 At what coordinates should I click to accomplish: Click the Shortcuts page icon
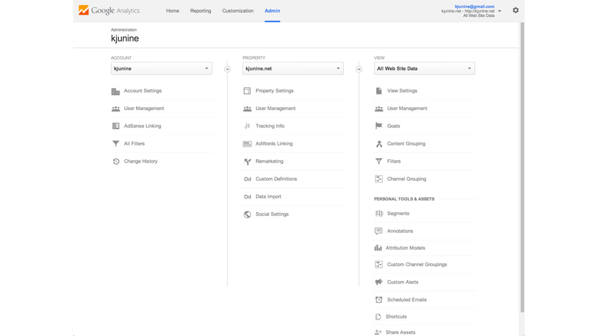pos(378,317)
